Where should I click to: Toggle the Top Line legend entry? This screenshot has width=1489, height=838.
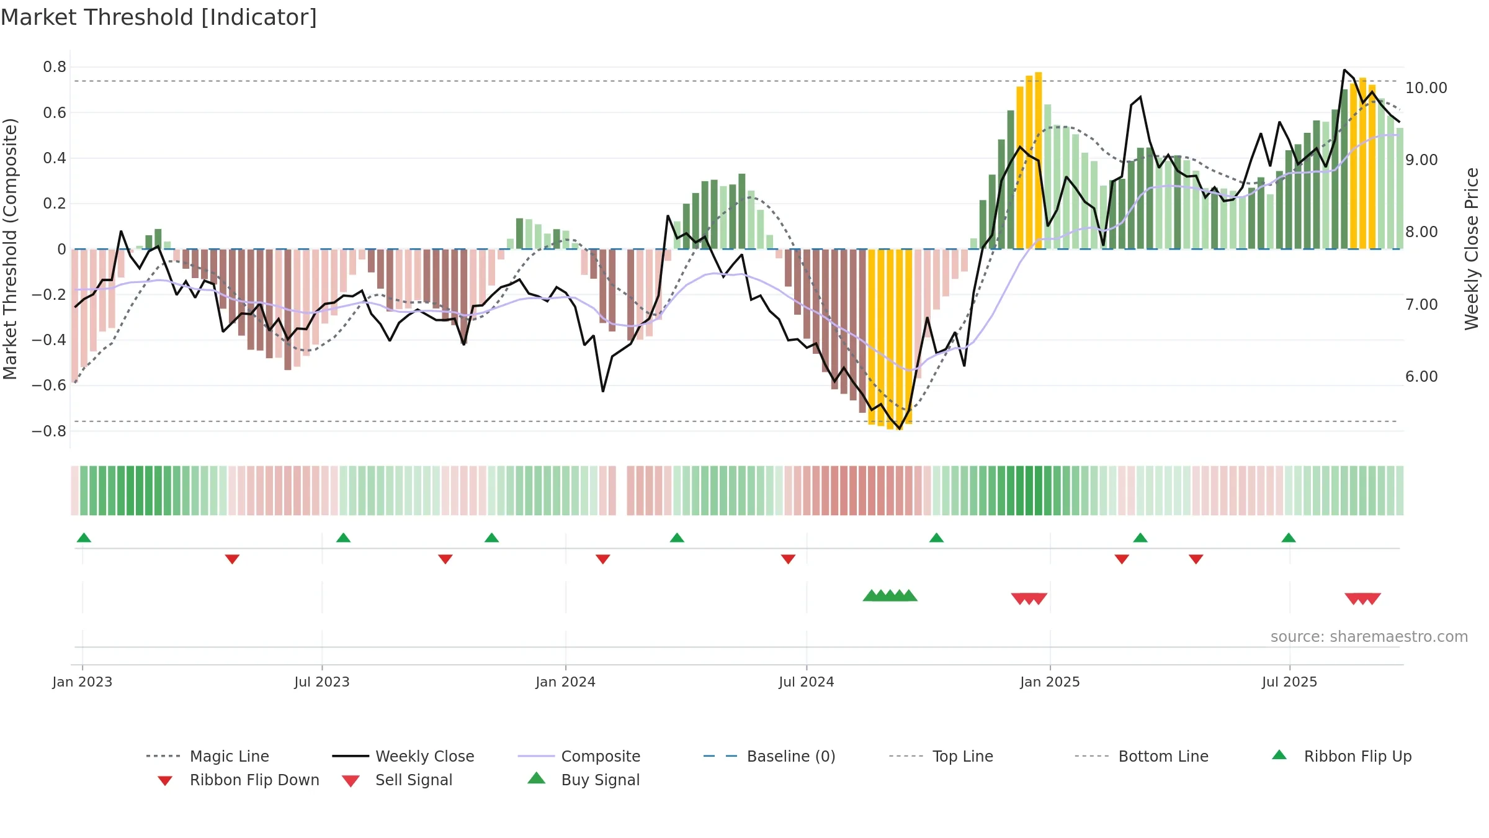(x=941, y=756)
